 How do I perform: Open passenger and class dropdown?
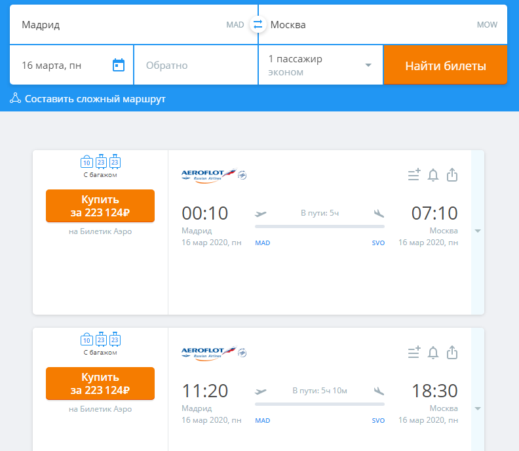coord(320,65)
